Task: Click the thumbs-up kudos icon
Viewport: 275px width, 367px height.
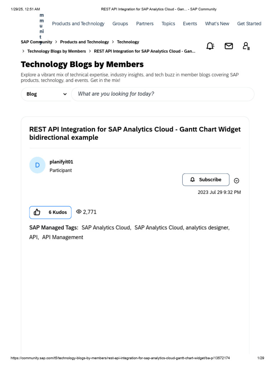Action: click(37, 212)
